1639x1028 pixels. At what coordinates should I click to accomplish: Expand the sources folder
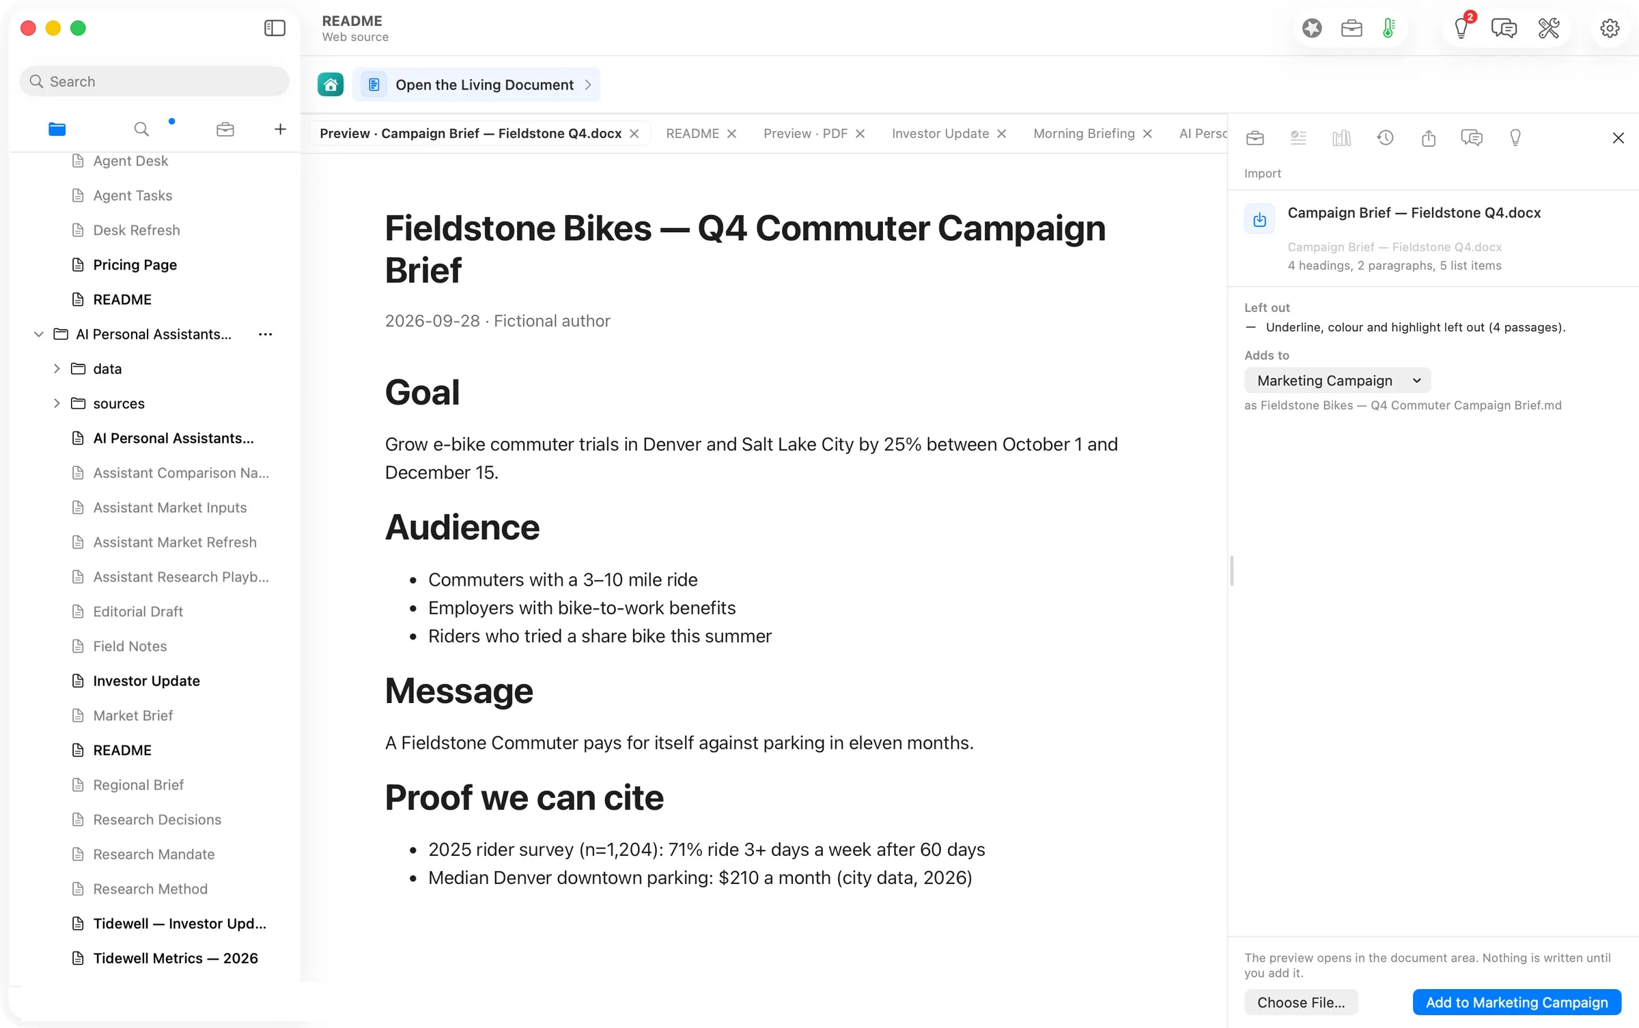coord(57,403)
